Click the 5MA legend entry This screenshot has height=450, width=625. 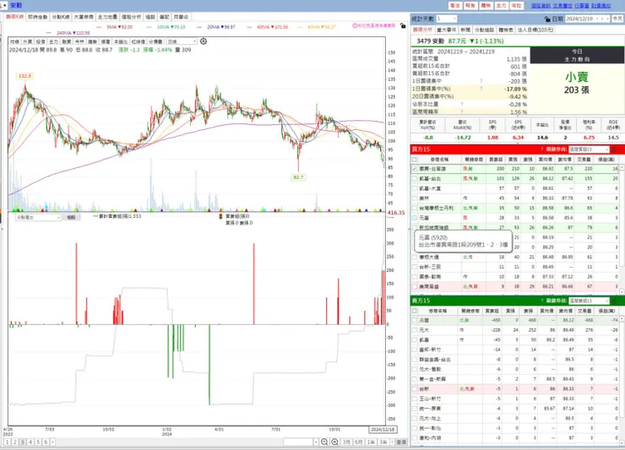point(119,27)
